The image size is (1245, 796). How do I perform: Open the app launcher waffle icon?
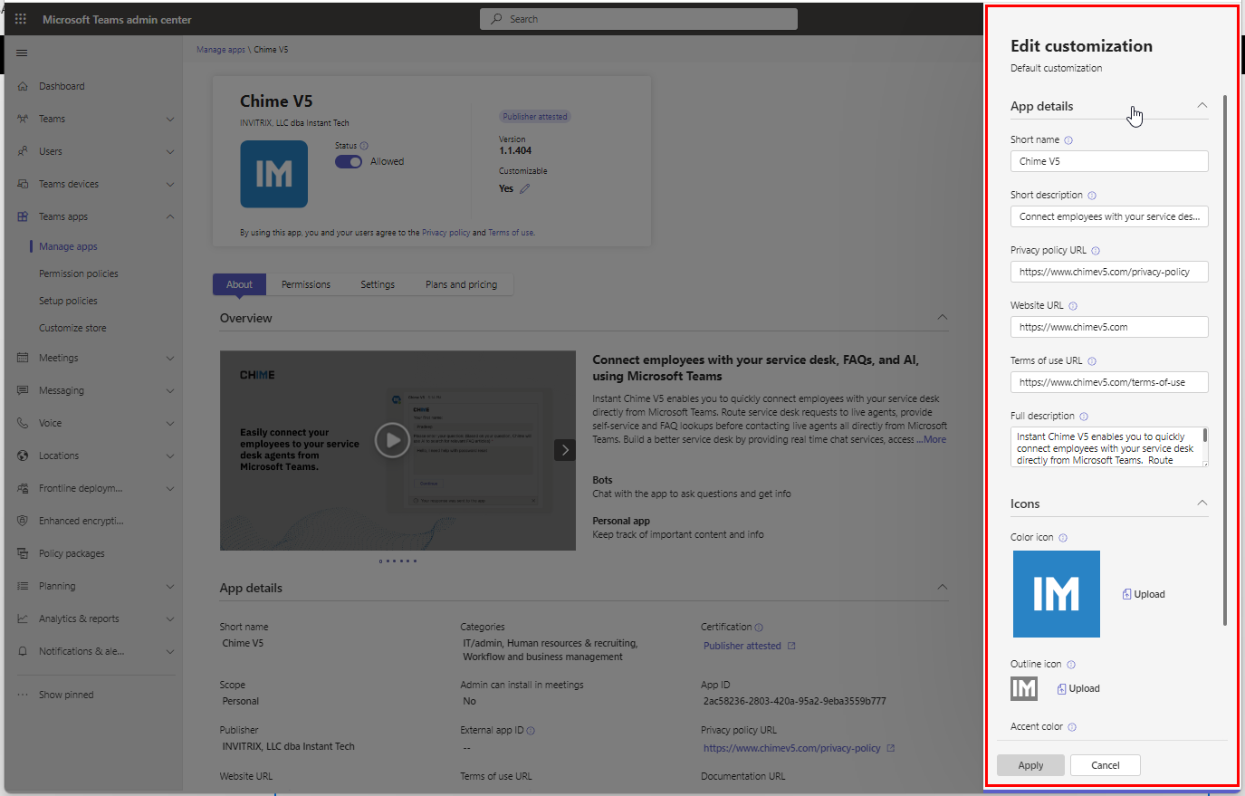coord(21,19)
